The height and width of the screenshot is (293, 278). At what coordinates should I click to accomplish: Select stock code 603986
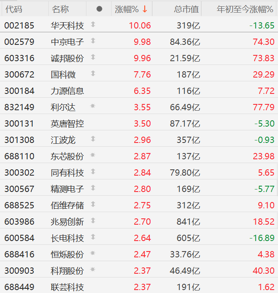coord(19,222)
